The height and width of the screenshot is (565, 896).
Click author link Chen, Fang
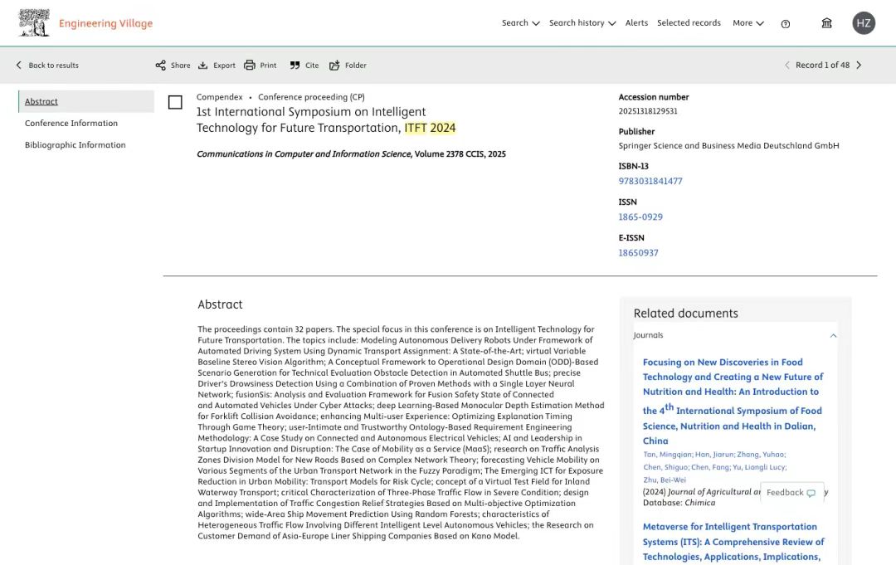[x=710, y=467]
